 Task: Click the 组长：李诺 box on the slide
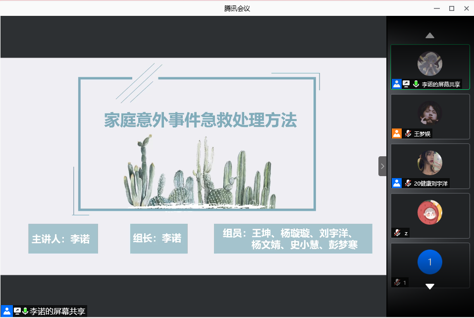click(x=158, y=239)
